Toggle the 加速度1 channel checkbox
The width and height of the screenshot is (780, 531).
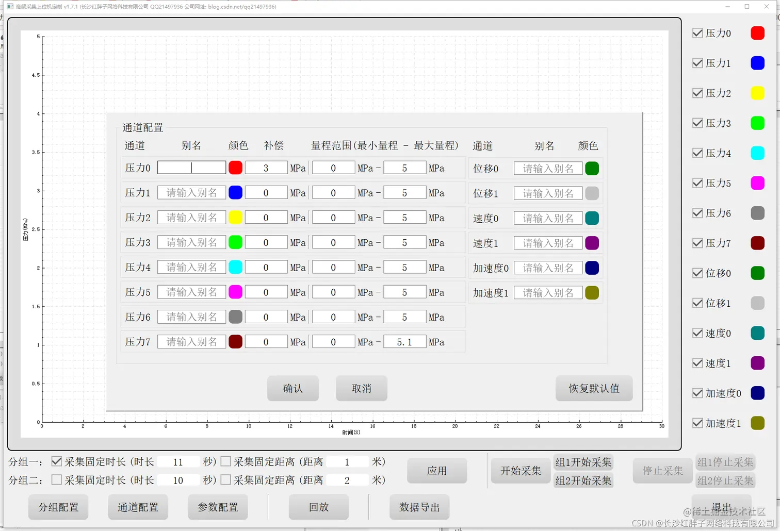pyautogui.click(x=697, y=423)
